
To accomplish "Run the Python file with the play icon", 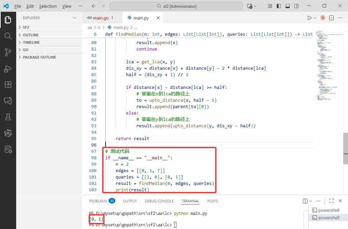I will [x=309, y=18].
